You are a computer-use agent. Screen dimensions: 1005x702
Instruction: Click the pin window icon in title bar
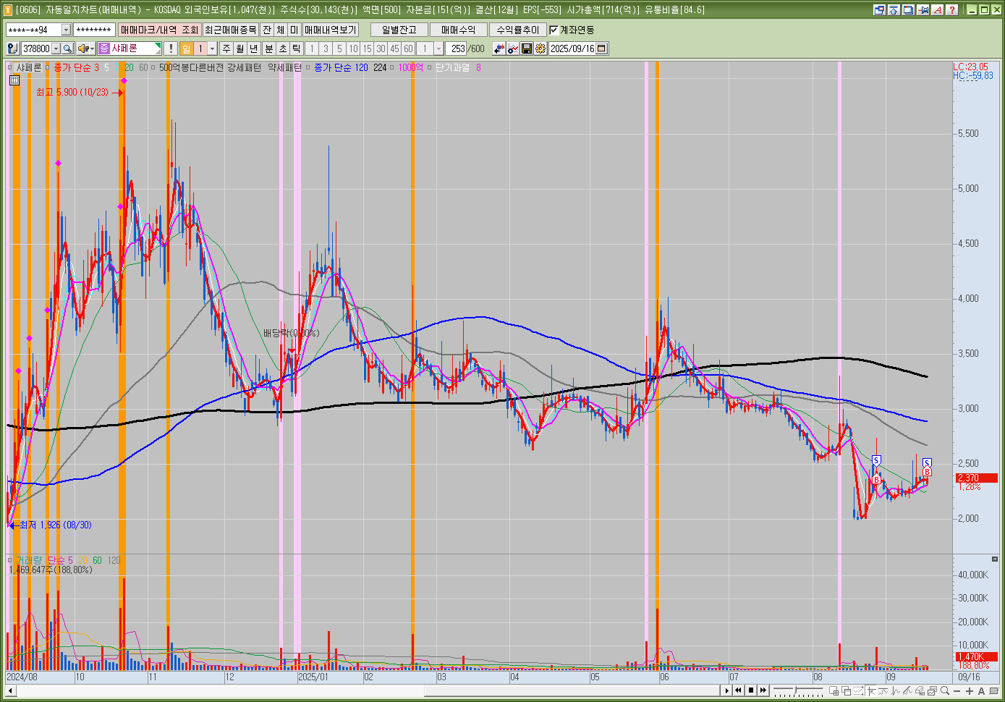(923, 9)
